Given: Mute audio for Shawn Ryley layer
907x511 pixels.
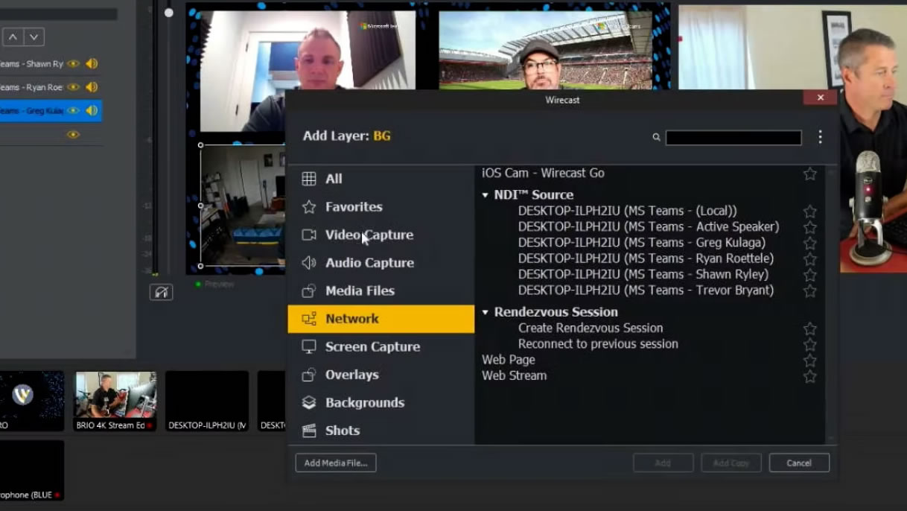Looking at the screenshot, I should (x=92, y=64).
